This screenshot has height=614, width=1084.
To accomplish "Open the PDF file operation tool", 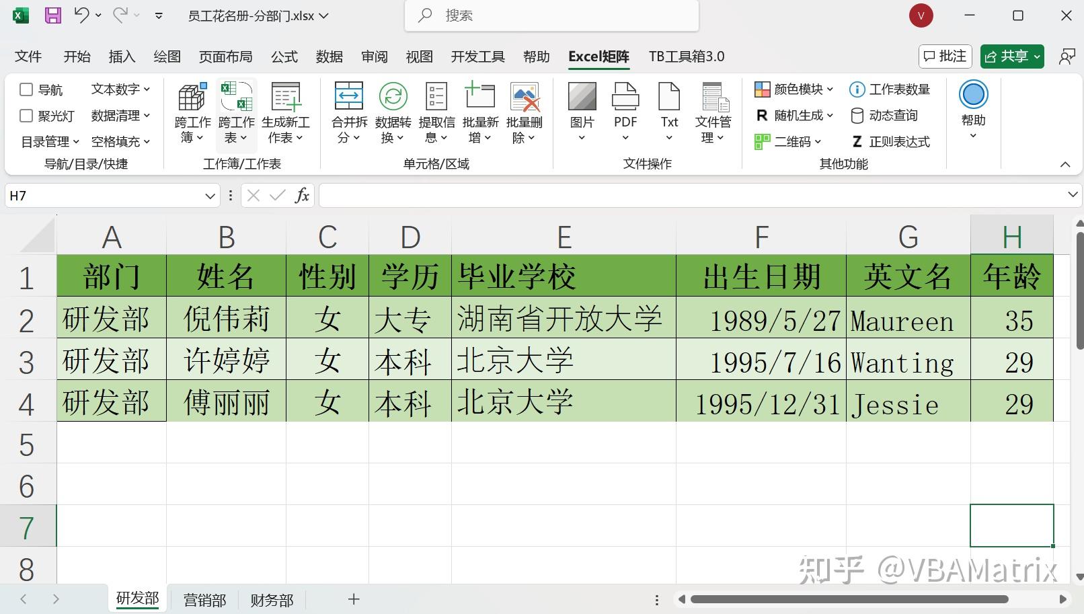I will pos(625,98).
